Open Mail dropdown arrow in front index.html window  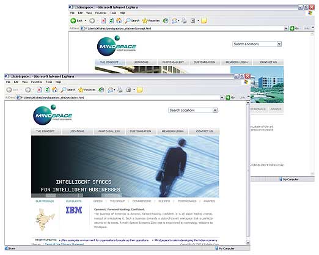(114, 90)
